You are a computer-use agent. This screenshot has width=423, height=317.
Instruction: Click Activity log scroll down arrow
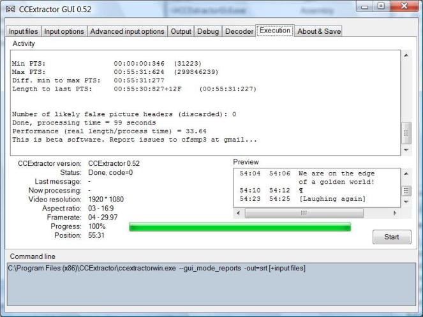tap(406, 150)
